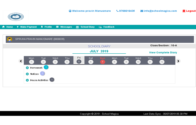Viewport: 196px width, 125px height.
Task: Click the envelope icon beside info email
Action: (141, 11)
